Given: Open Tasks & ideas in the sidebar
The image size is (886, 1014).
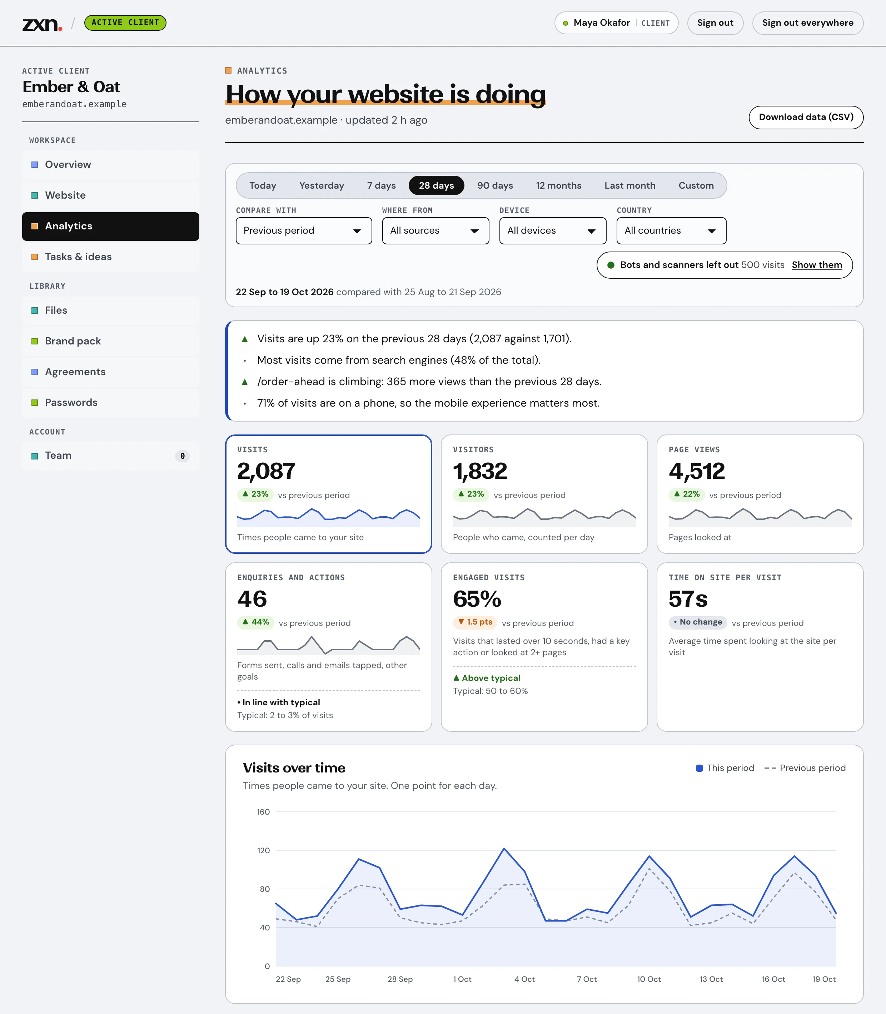Looking at the screenshot, I should [x=111, y=257].
